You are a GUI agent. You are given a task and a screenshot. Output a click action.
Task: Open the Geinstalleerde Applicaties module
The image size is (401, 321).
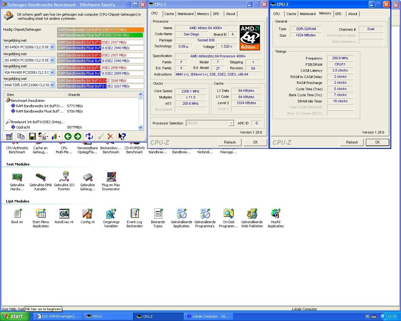click(x=181, y=218)
